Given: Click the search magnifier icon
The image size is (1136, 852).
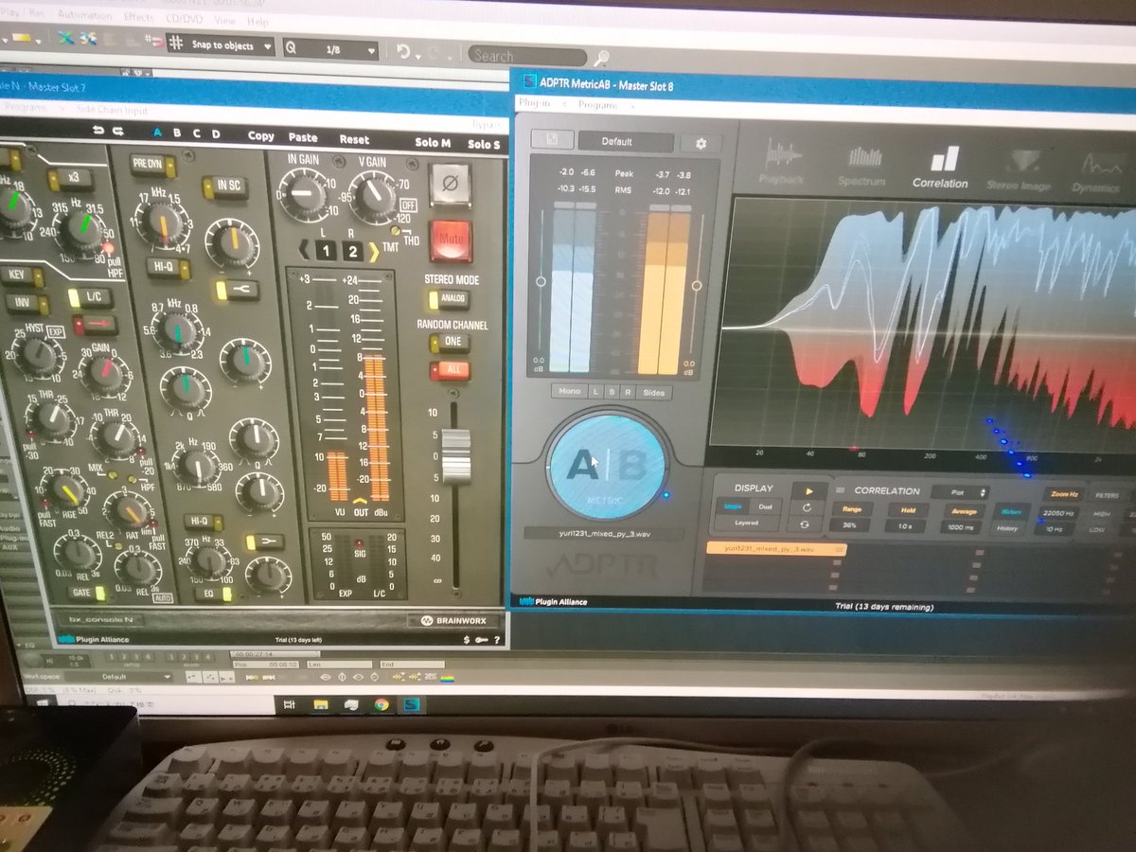Looking at the screenshot, I should click(x=602, y=59).
